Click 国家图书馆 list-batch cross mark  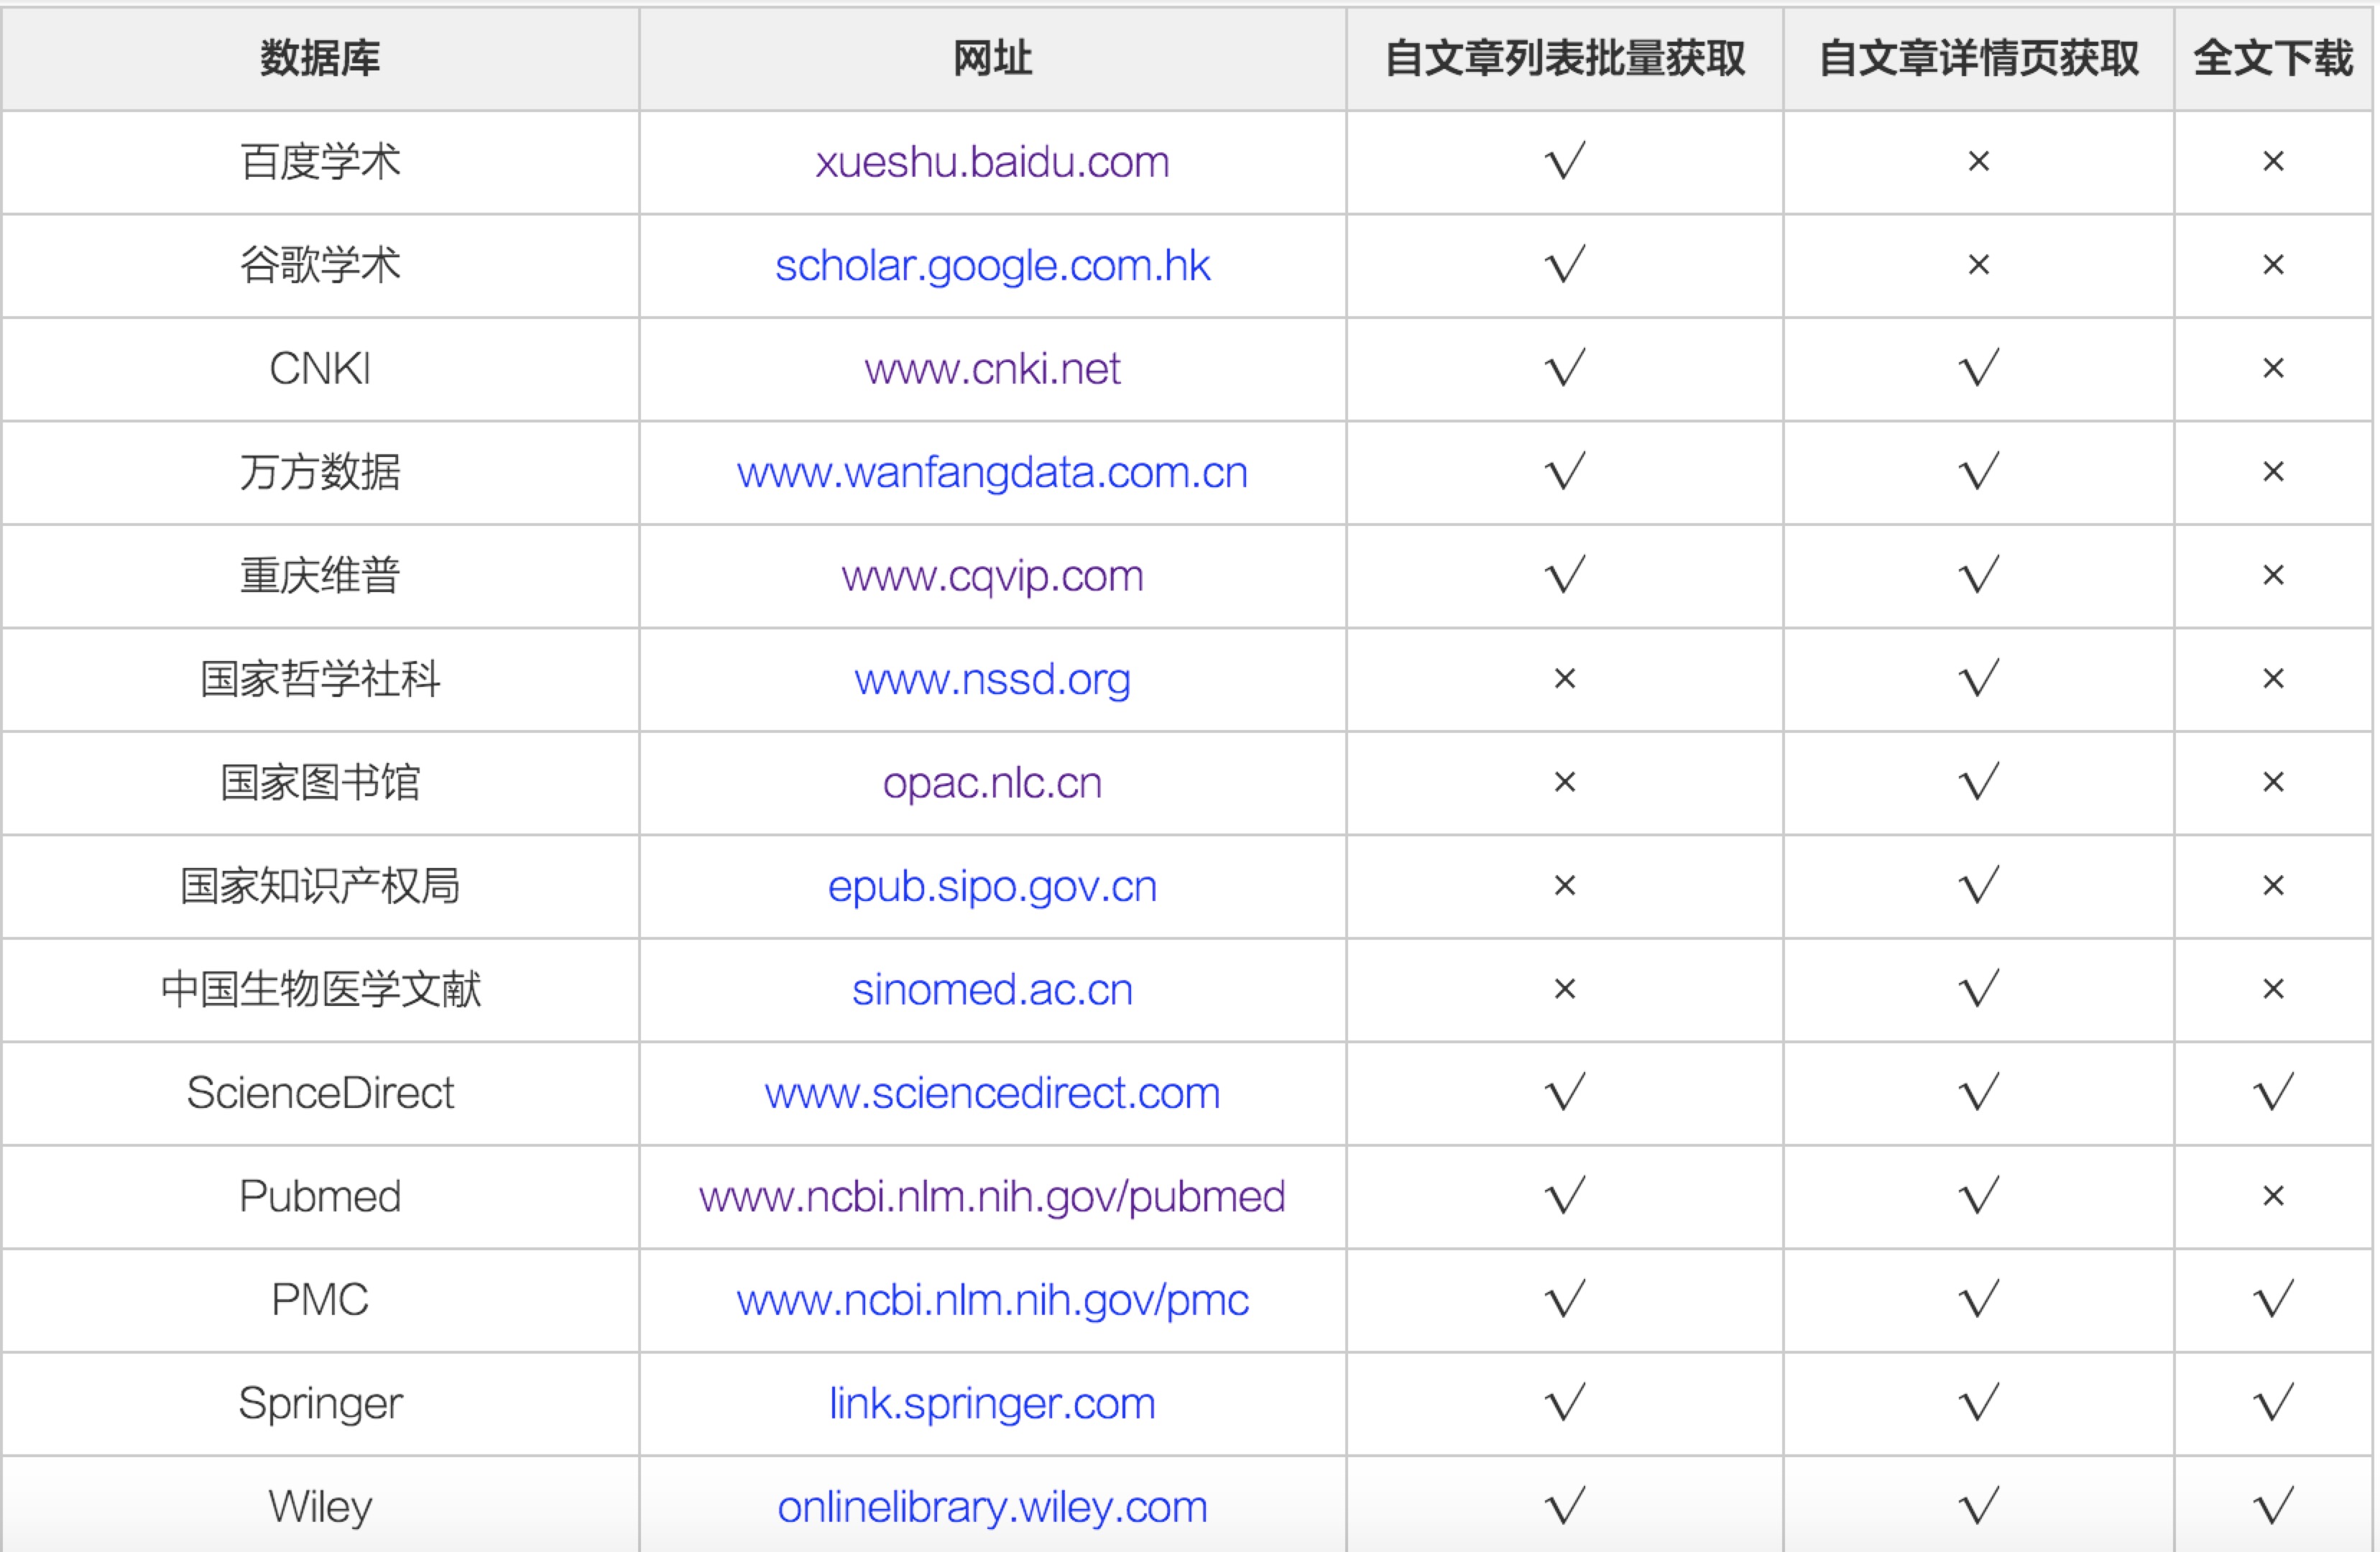[1565, 783]
